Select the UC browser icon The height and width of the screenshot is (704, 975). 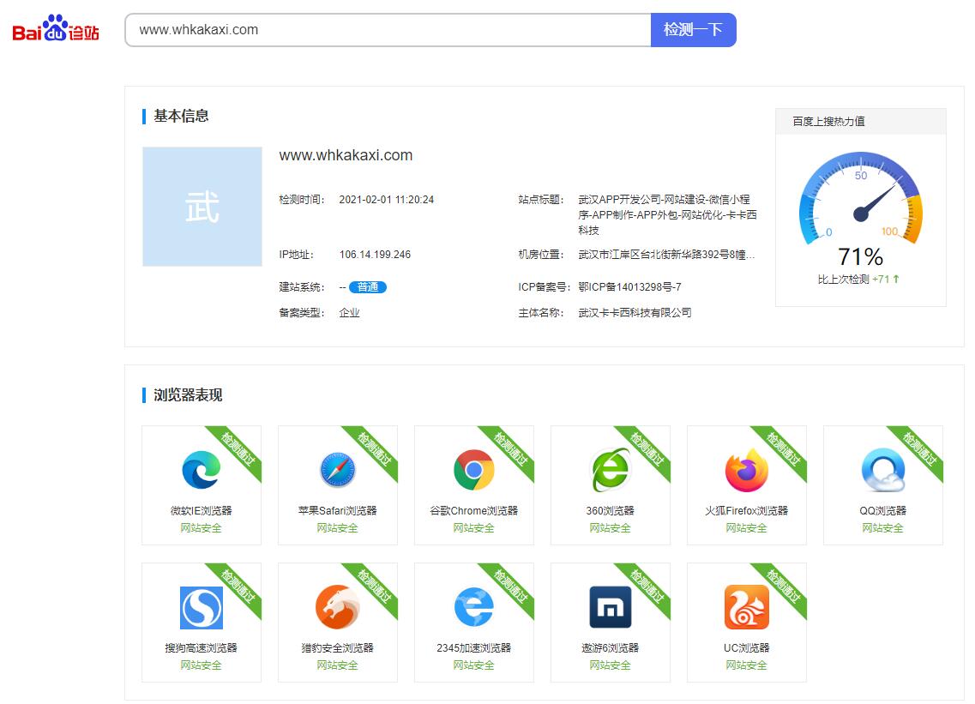[746, 607]
